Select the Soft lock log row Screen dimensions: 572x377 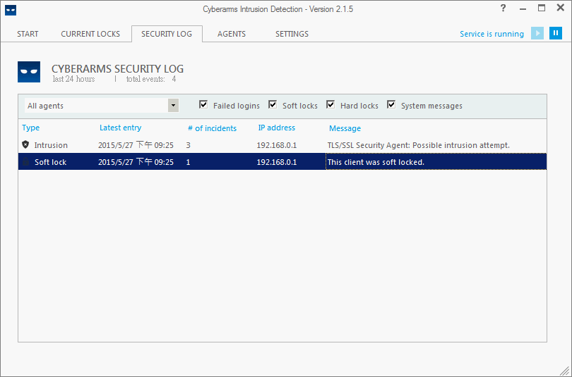pyautogui.click(x=282, y=161)
